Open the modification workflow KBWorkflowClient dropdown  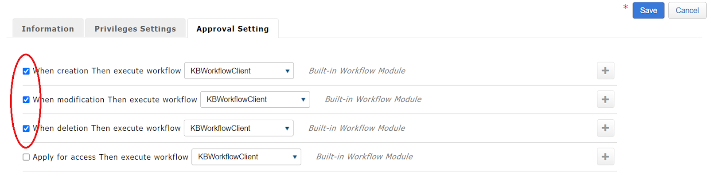click(x=255, y=99)
